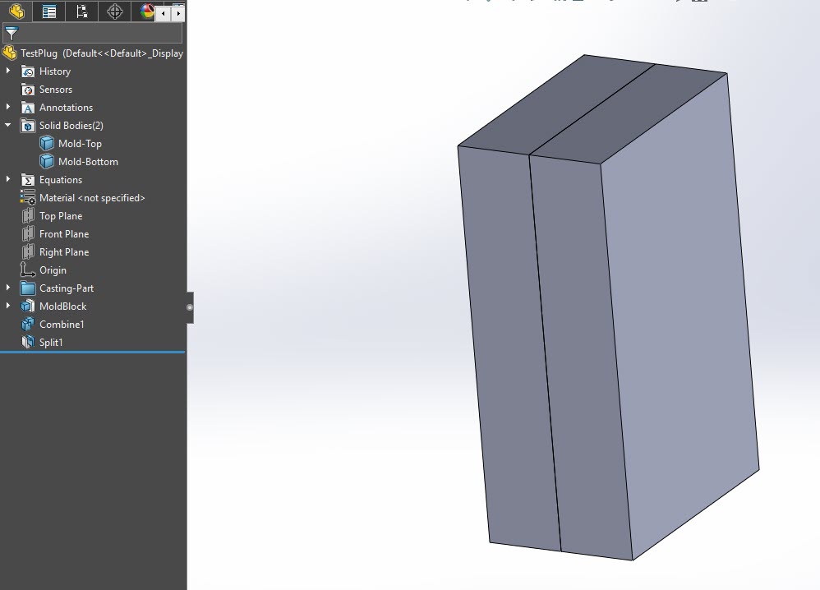Expand the Casting-Part folder

[x=8, y=287]
